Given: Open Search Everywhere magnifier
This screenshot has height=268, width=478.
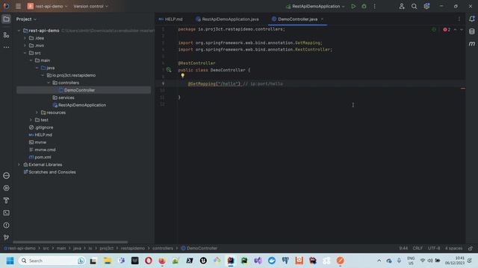Looking at the screenshot, I should click(414, 6).
